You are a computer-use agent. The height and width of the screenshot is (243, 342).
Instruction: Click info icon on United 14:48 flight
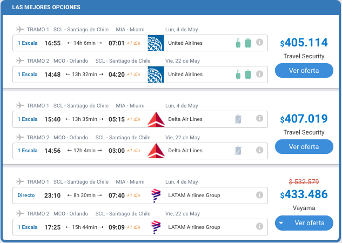(x=259, y=74)
